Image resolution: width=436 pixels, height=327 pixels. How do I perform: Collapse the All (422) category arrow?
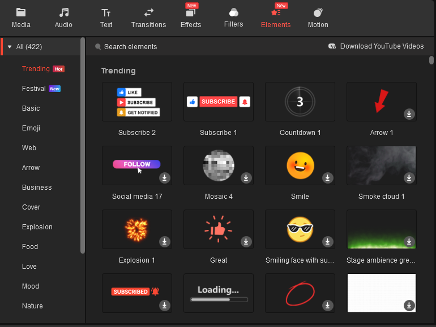(x=10, y=47)
